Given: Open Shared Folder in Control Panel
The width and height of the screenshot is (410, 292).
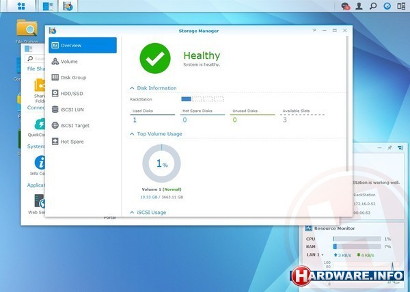Looking at the screenshot, I should click(40, 91).
